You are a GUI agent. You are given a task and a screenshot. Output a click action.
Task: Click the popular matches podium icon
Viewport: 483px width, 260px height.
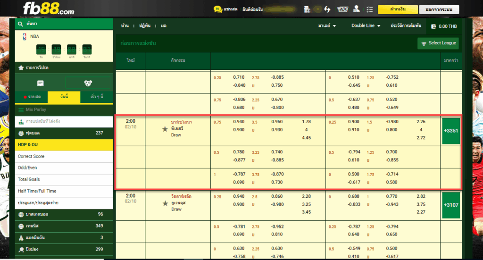(x=21, y=122)
